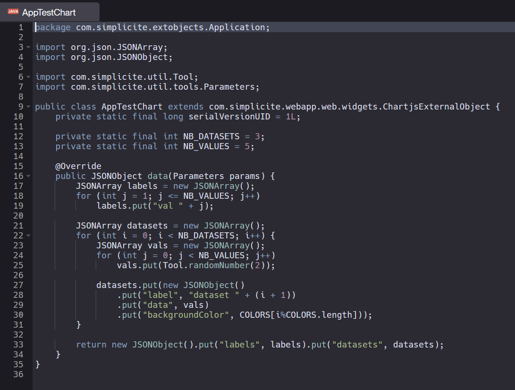Click the JAVA file icon on the tab
The width and height of the screenshot is (515, 390).
point(13,12)
